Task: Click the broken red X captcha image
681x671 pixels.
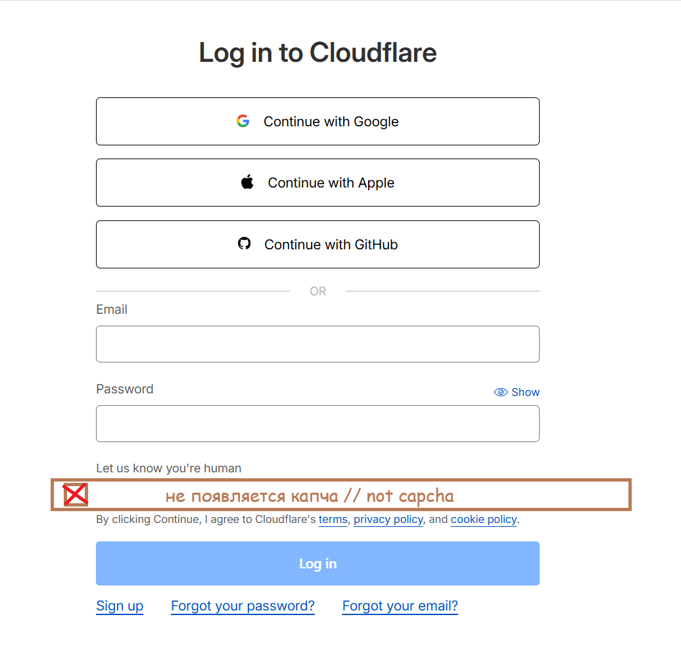Action: click(76, 495)
